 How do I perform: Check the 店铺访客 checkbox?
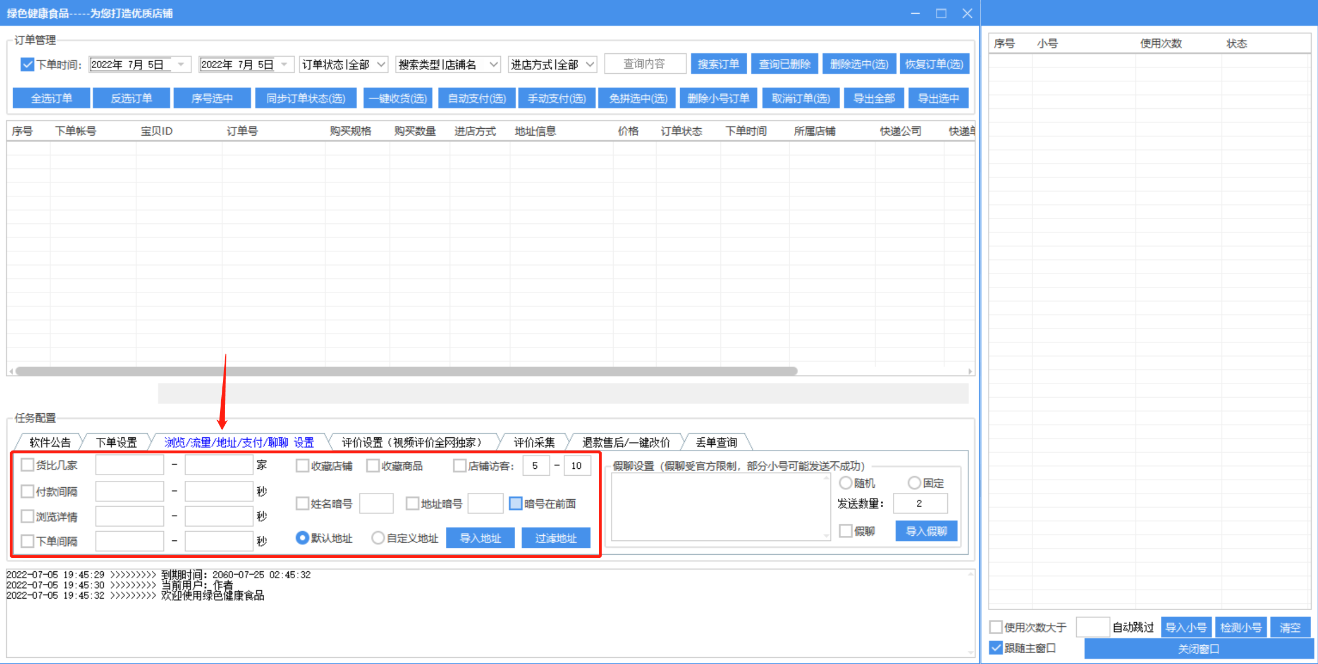pyautogui.click(x=459, y=466)
